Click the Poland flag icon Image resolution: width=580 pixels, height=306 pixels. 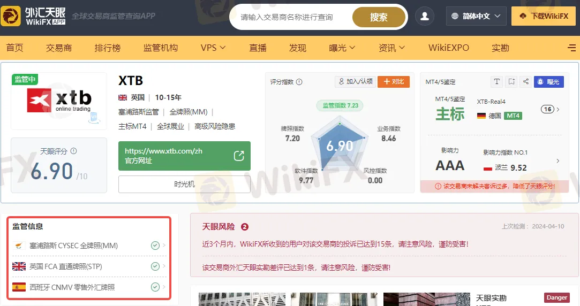(487, 168)
